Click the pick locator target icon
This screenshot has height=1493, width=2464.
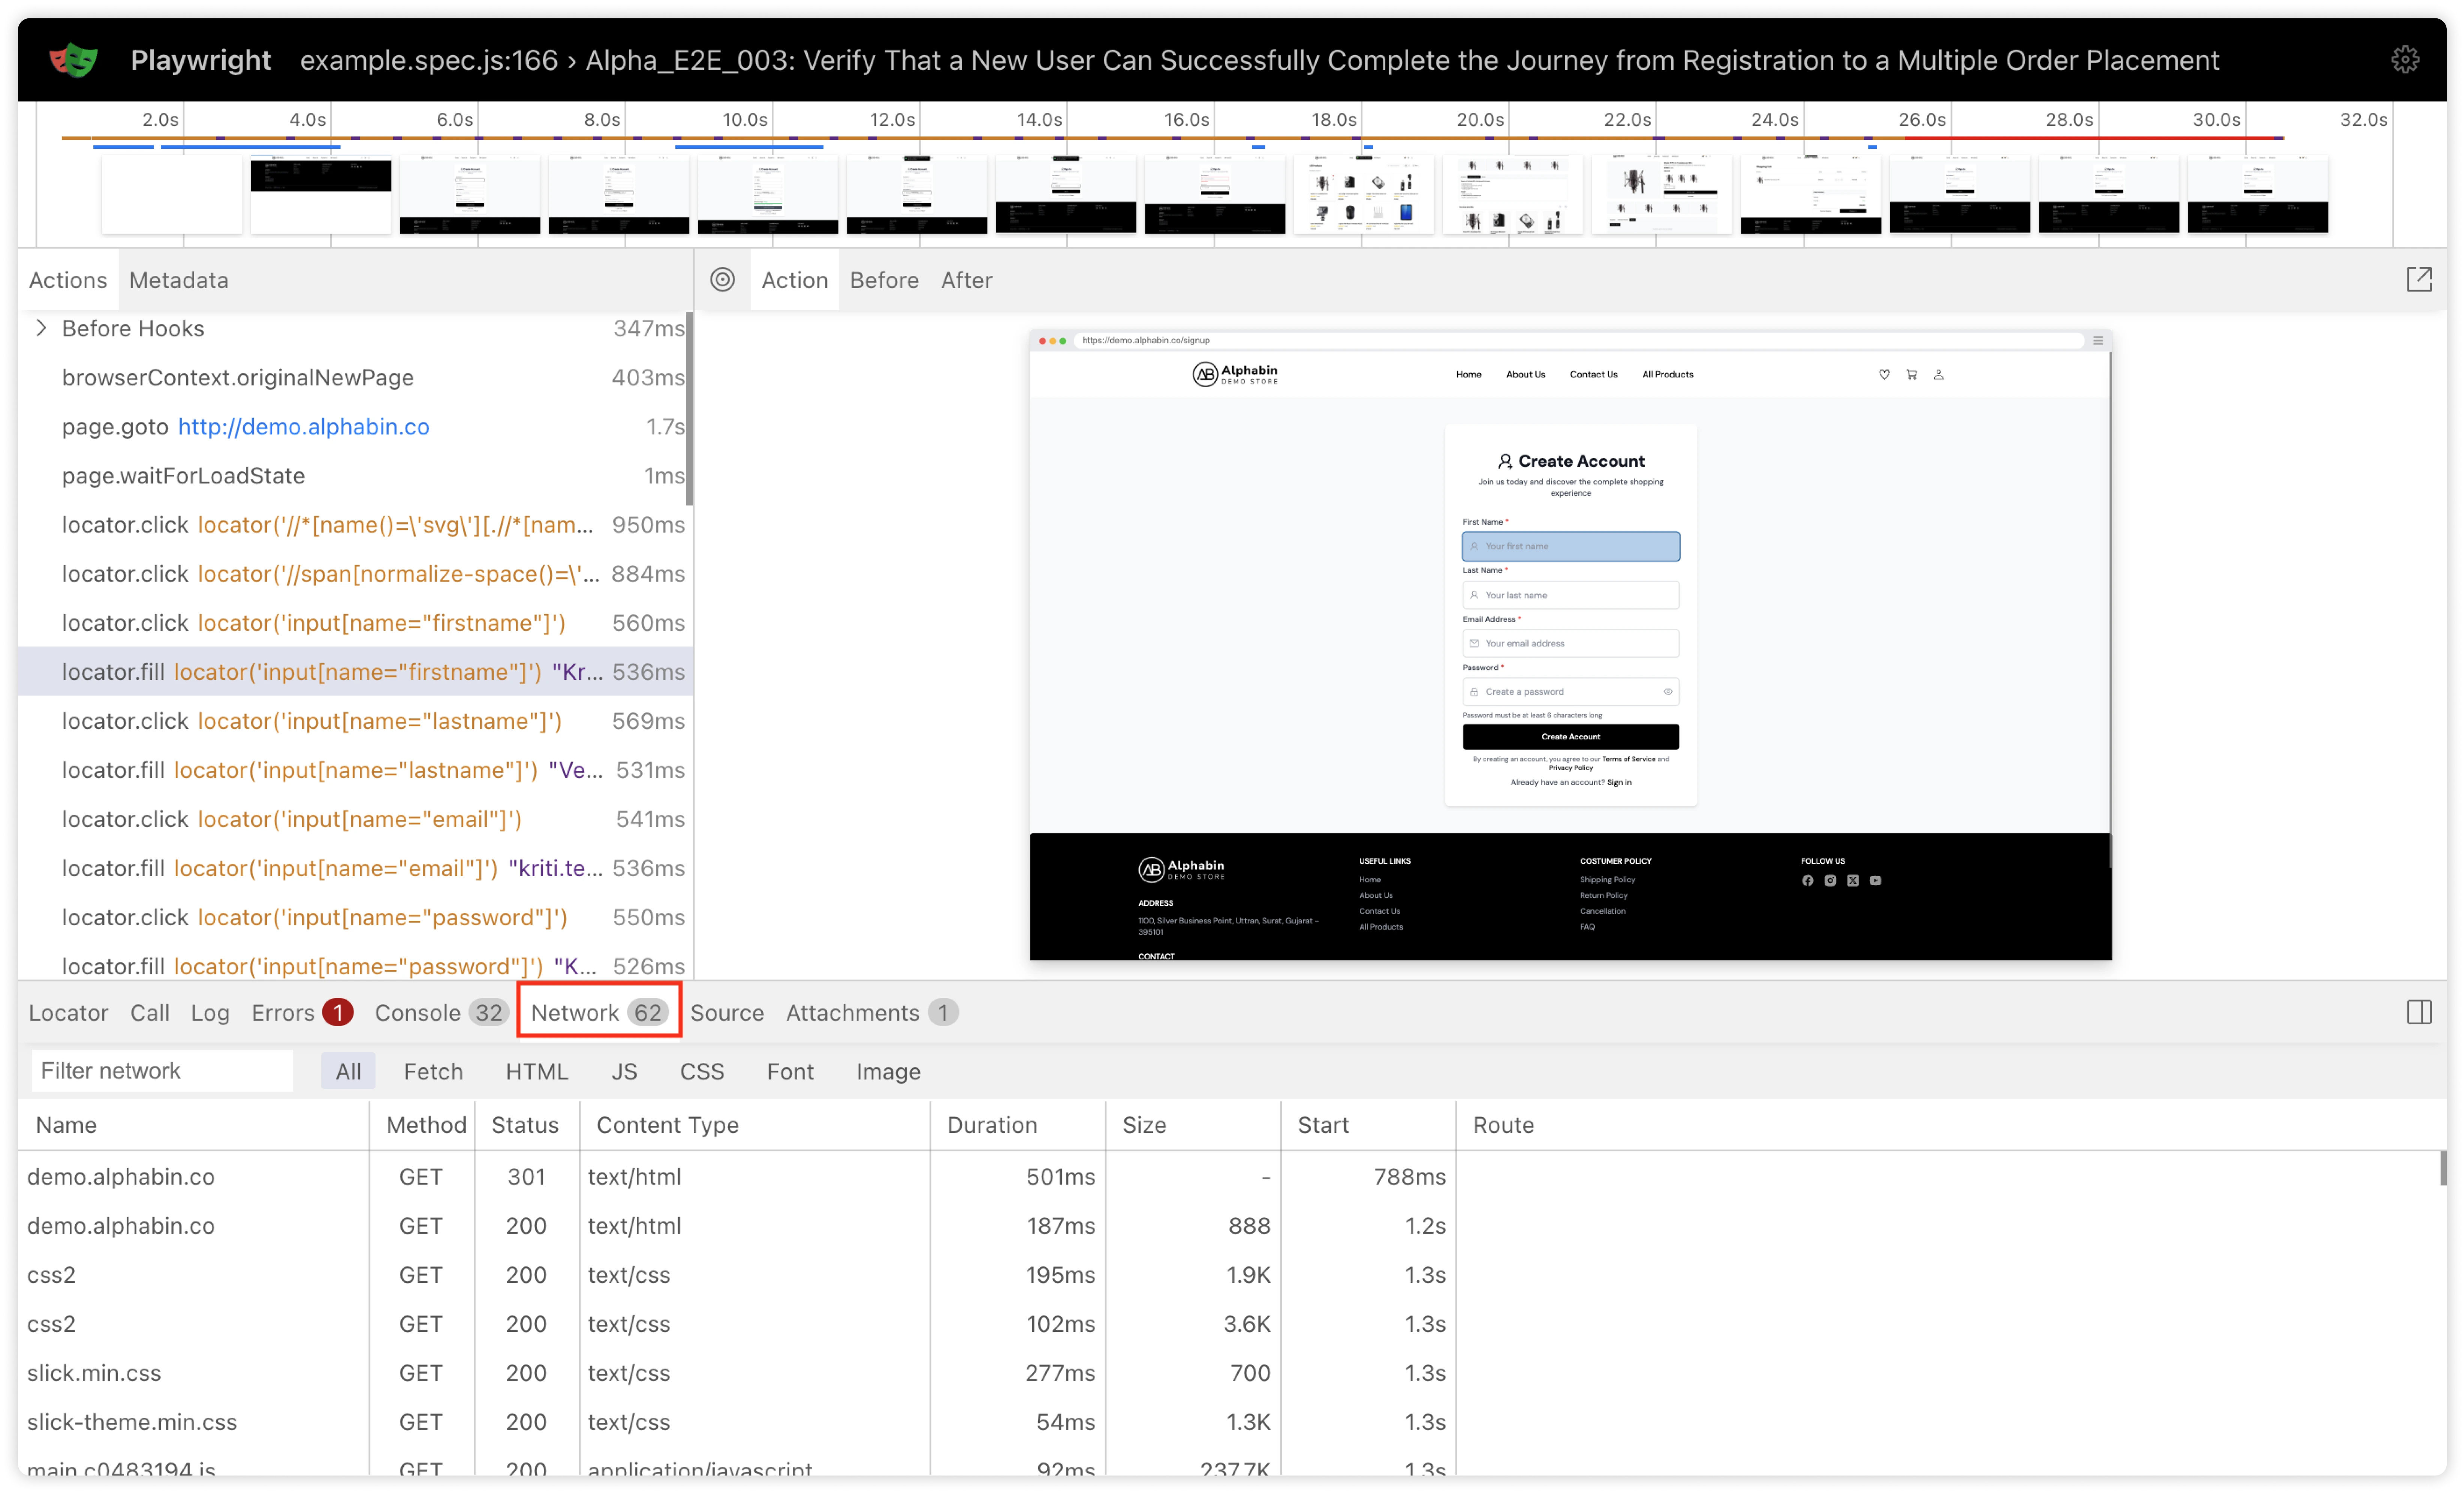click(722, 280)
